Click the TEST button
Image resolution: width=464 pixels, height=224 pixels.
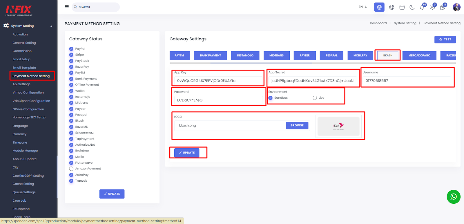[445, 39]
